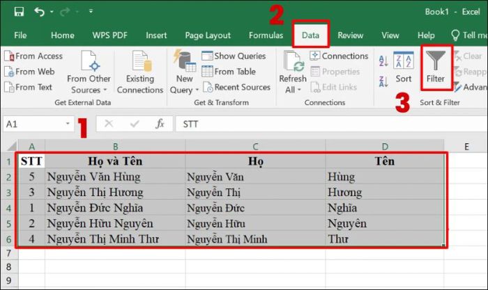The width and height of the screenshot is (488, 290).
Task: Sort A to Z ascending icon
Action: pyautogui.click(x=383, y=61)
